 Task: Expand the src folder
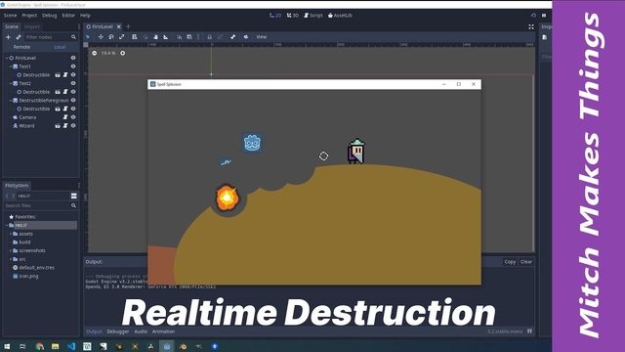(x=11, y=259)
